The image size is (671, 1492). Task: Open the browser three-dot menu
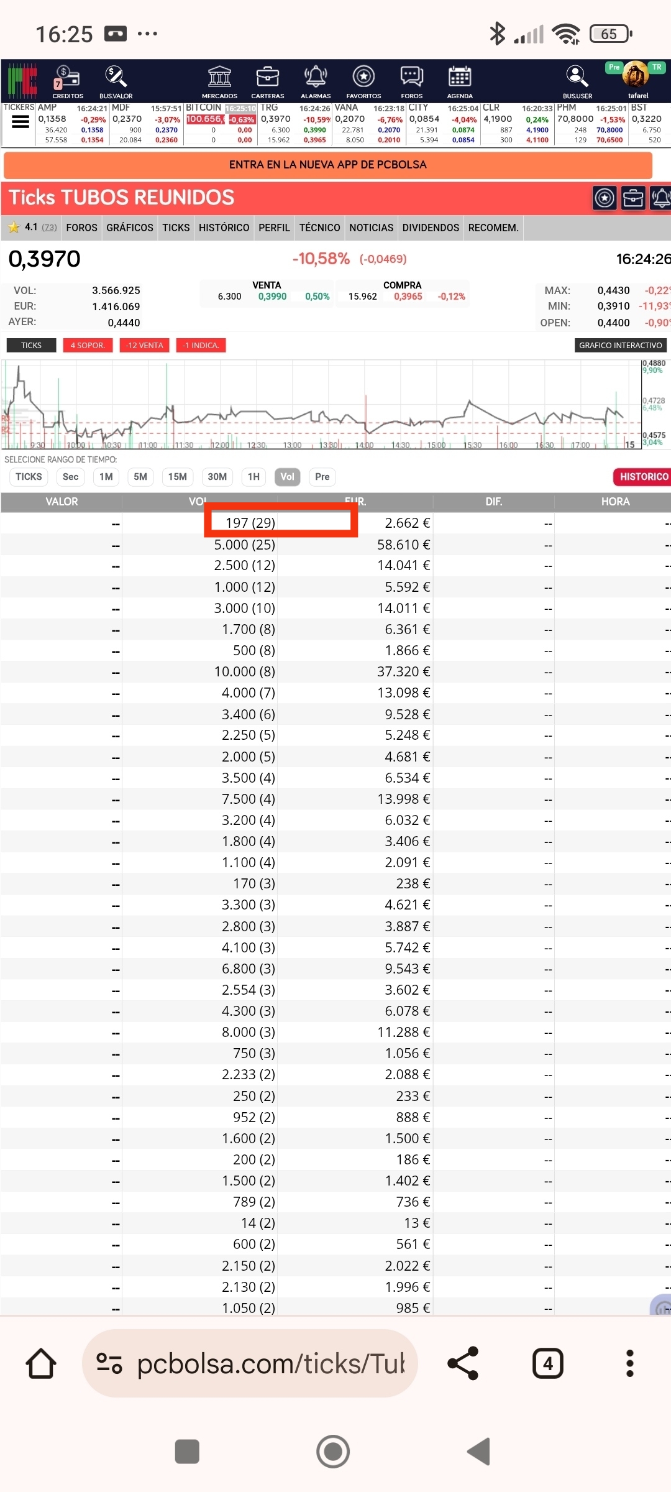(629, 1363)
